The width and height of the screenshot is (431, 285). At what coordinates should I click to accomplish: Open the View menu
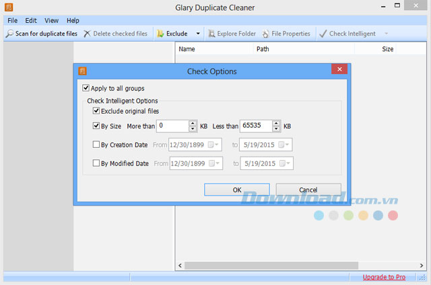(51, 21)
